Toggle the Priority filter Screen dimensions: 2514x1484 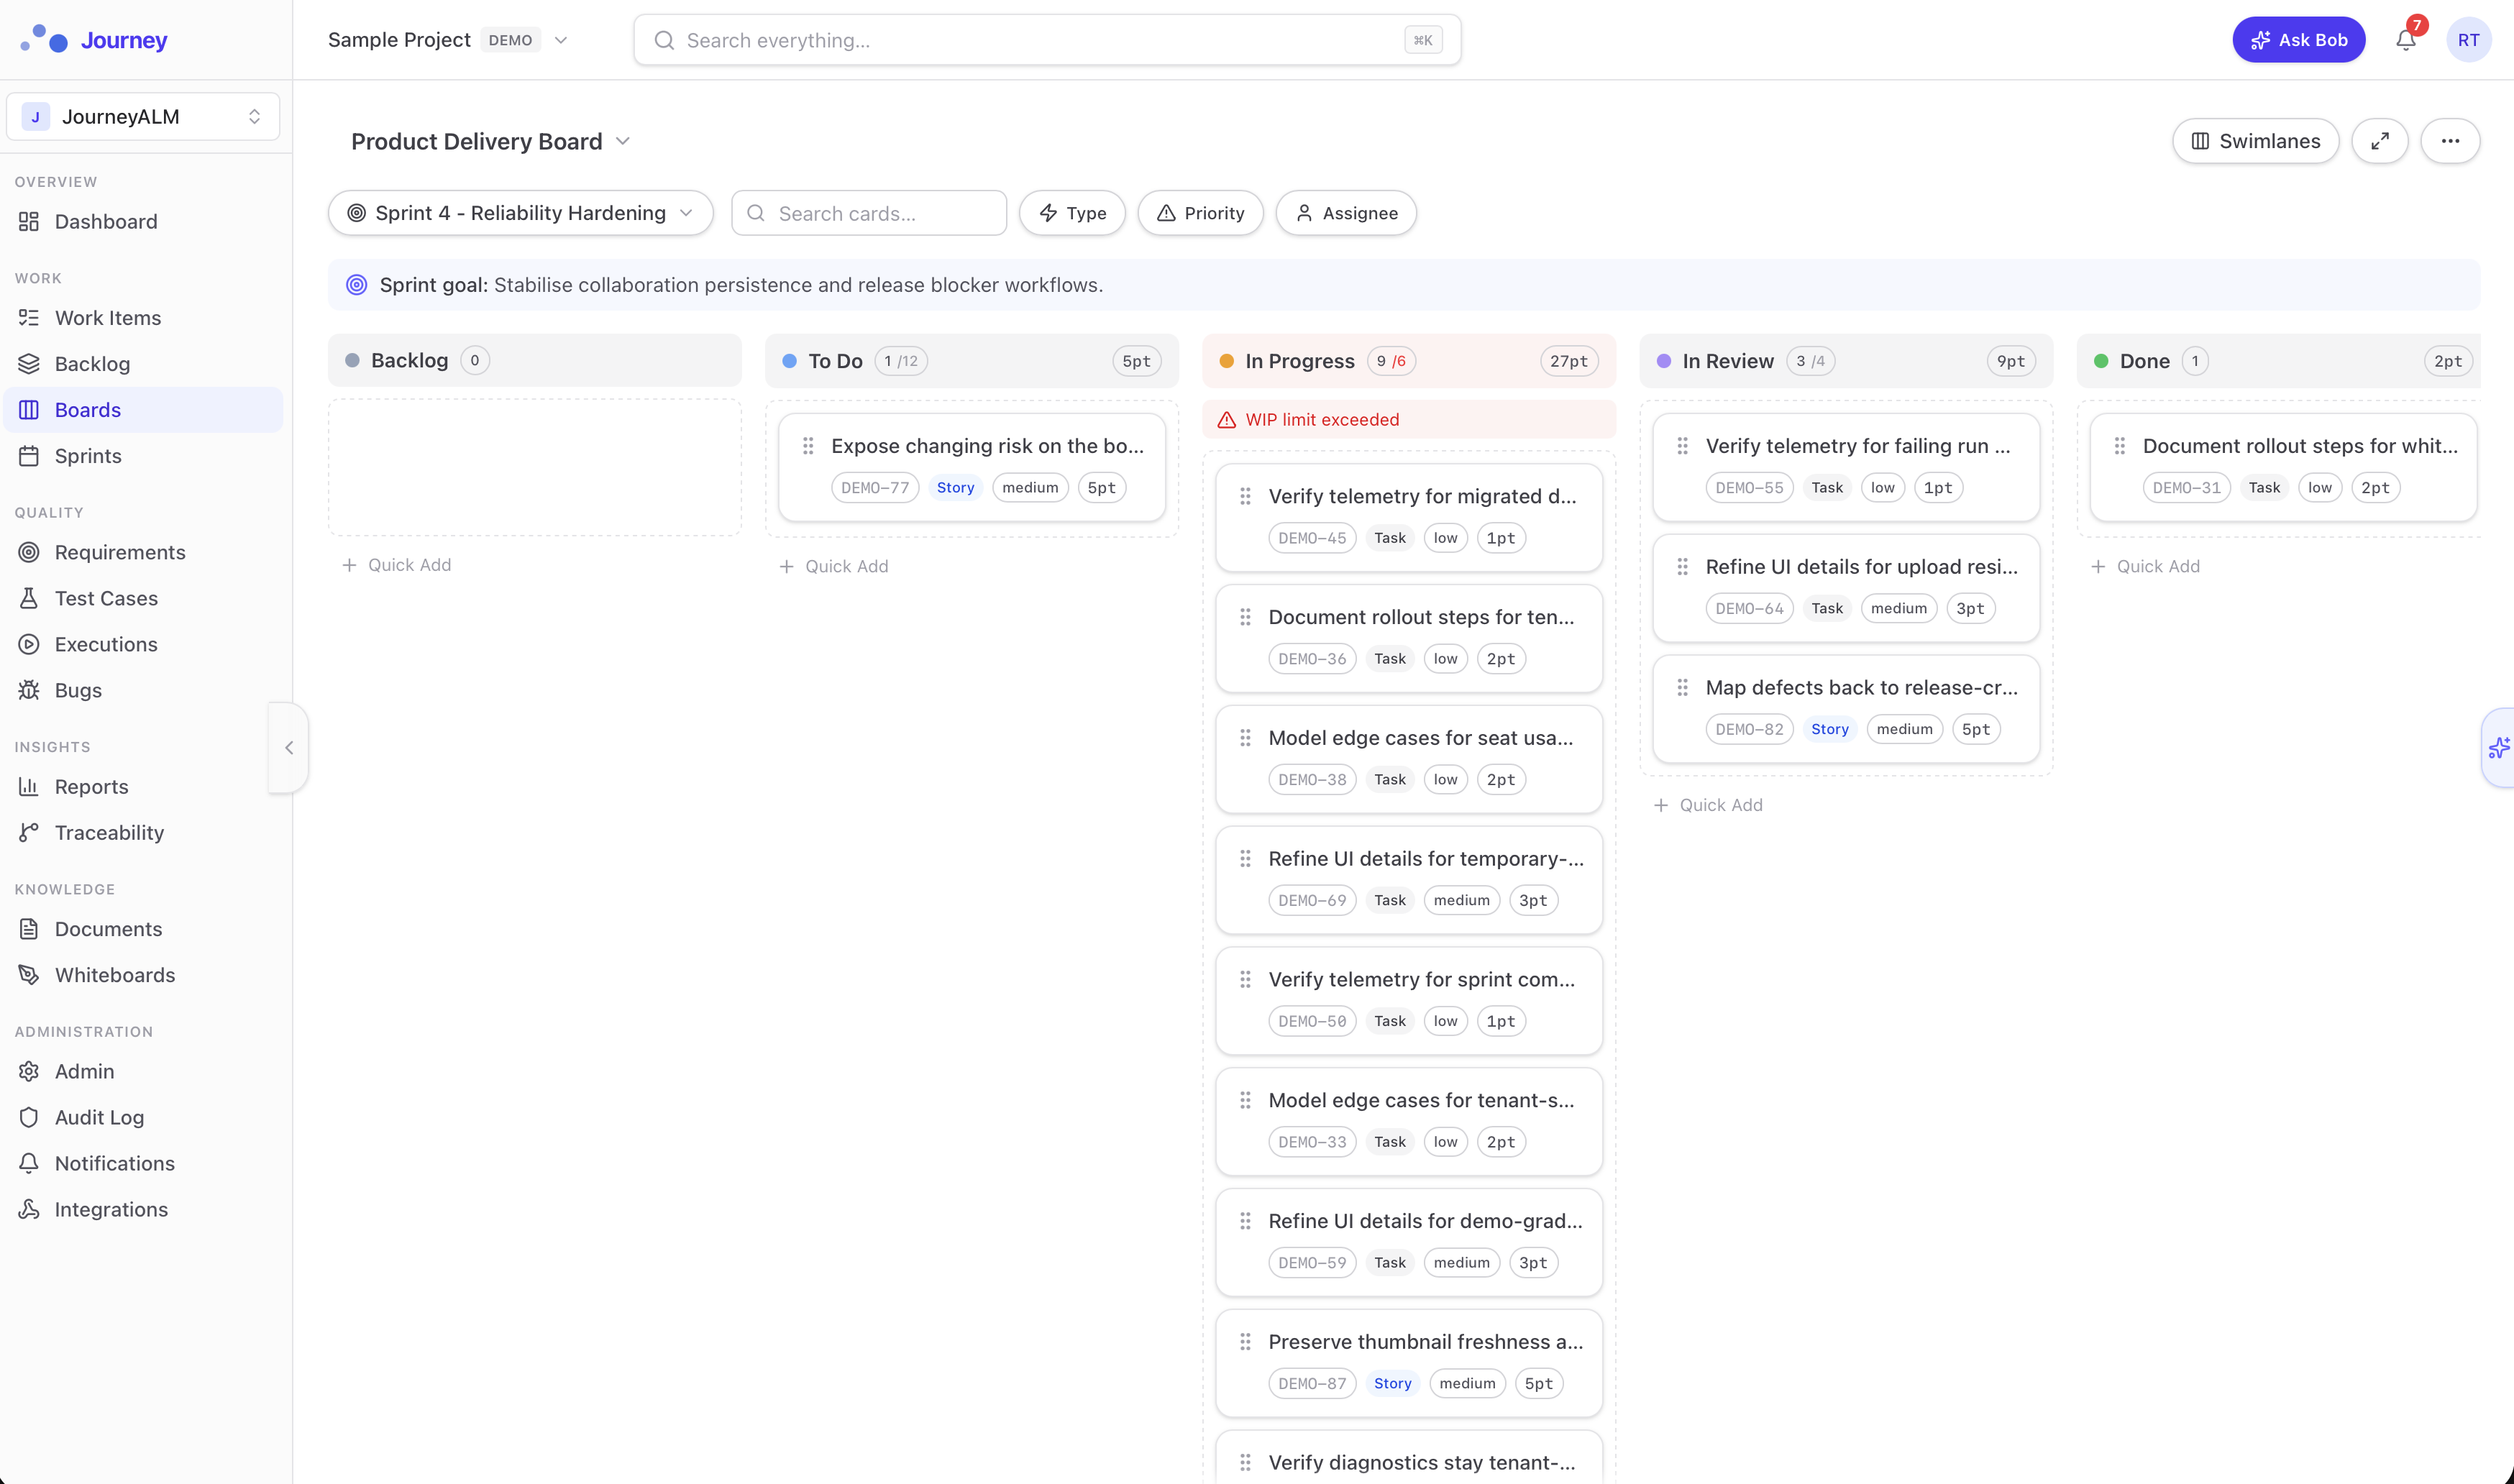pos(1200,212)
